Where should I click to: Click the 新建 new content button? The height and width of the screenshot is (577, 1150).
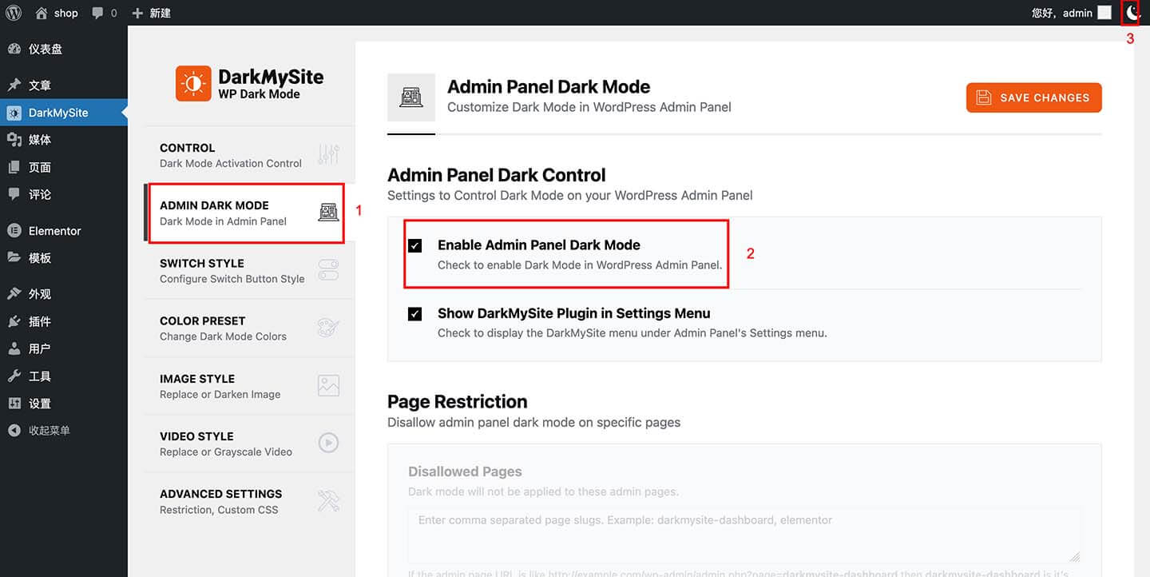pos(151,13)
